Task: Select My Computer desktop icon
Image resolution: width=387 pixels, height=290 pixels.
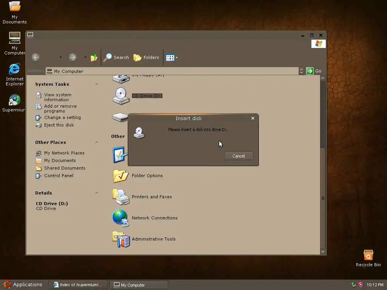Action: point(15,43)
